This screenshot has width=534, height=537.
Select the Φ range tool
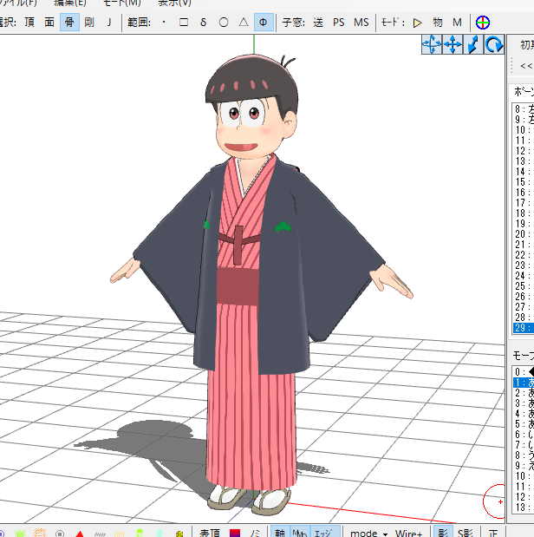point(264,23)
